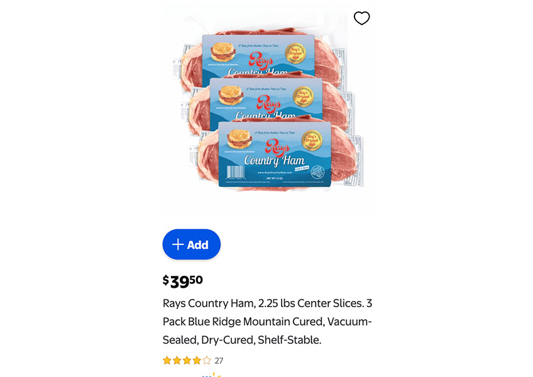The width and height of the screenshot is (533, 377).
Task: Click the gold seal on top package
Action: [x=295, y=53]
